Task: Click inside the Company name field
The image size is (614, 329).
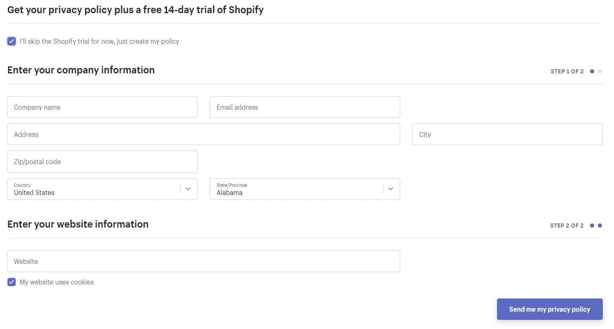Action: 102,107
